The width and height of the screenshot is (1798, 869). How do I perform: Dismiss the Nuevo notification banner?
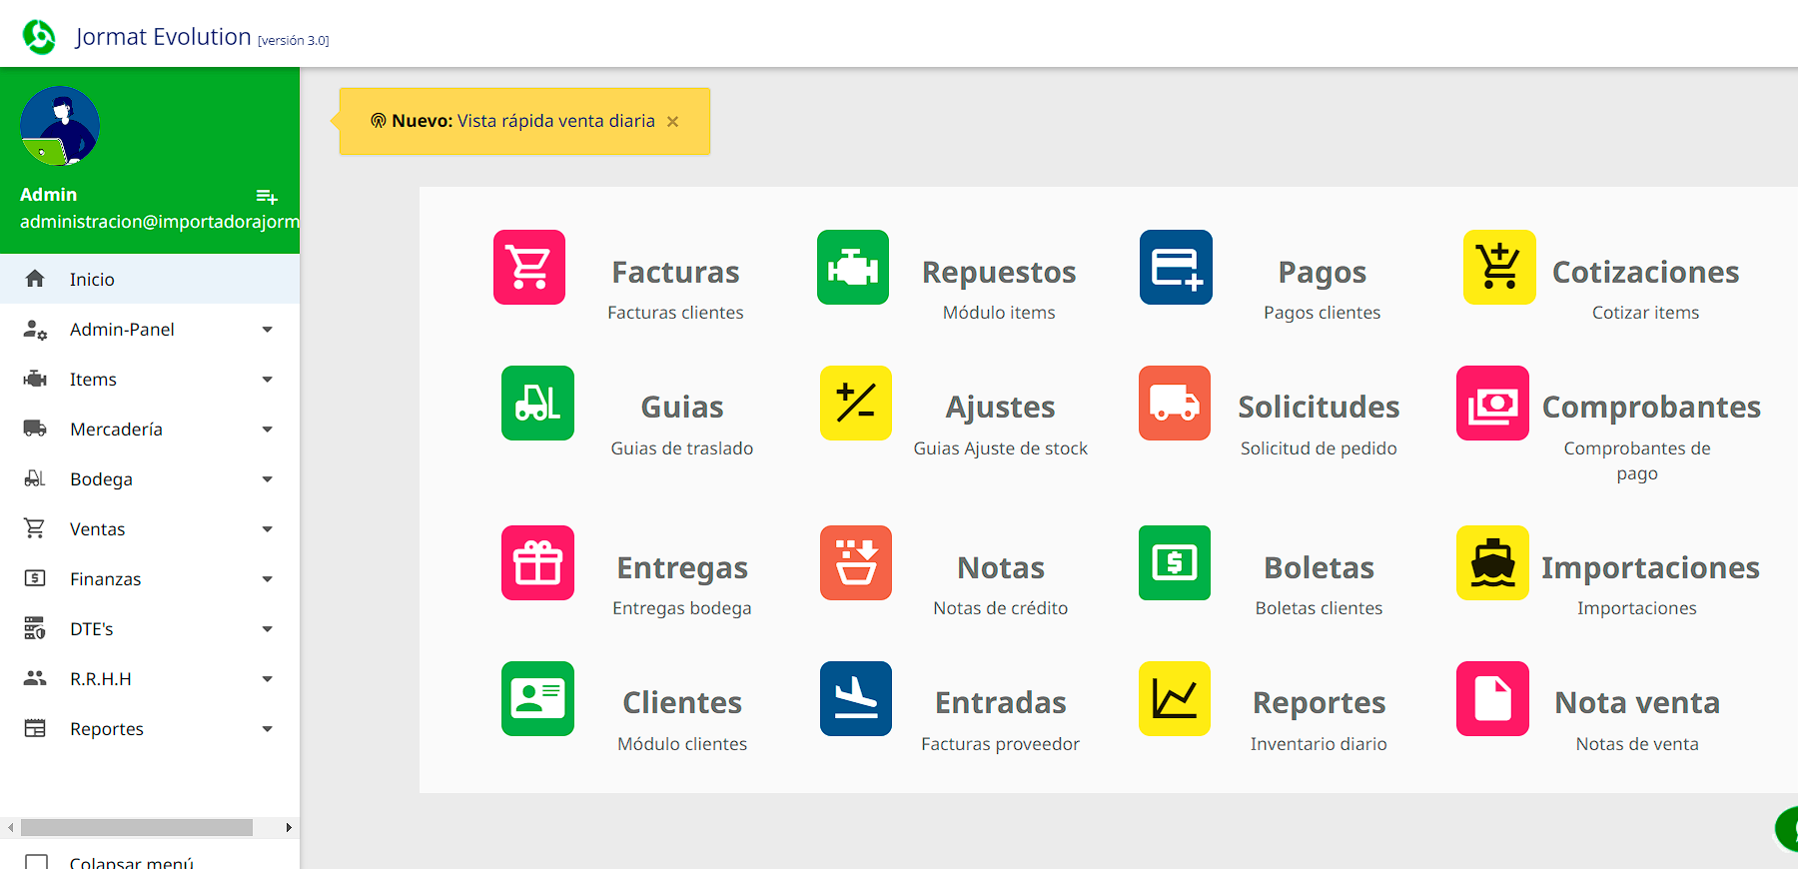(x=673, y=122)
